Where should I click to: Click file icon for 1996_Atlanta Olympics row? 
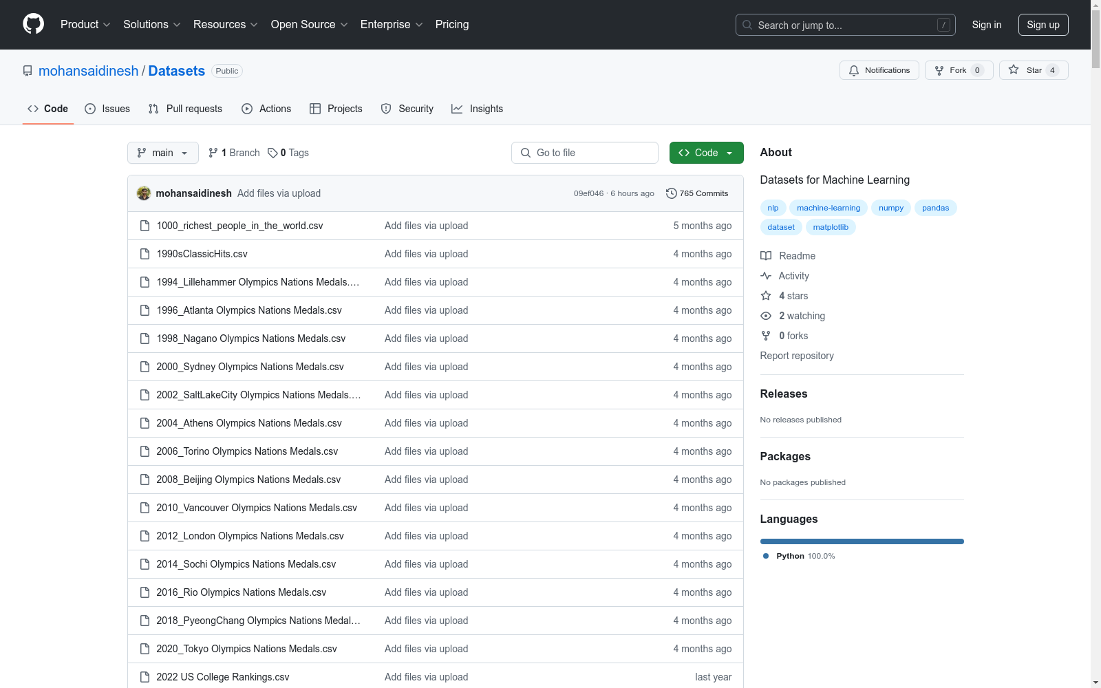[145, 310]
